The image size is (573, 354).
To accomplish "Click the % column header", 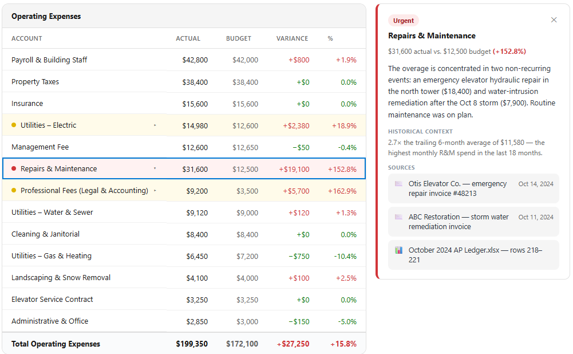I will click(x=330, y=38).
